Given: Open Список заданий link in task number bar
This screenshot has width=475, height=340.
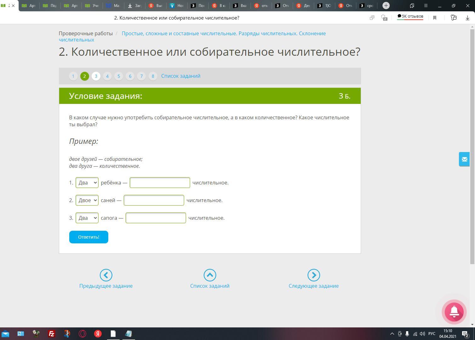Looking at the screenshot, I should [181, 76].
